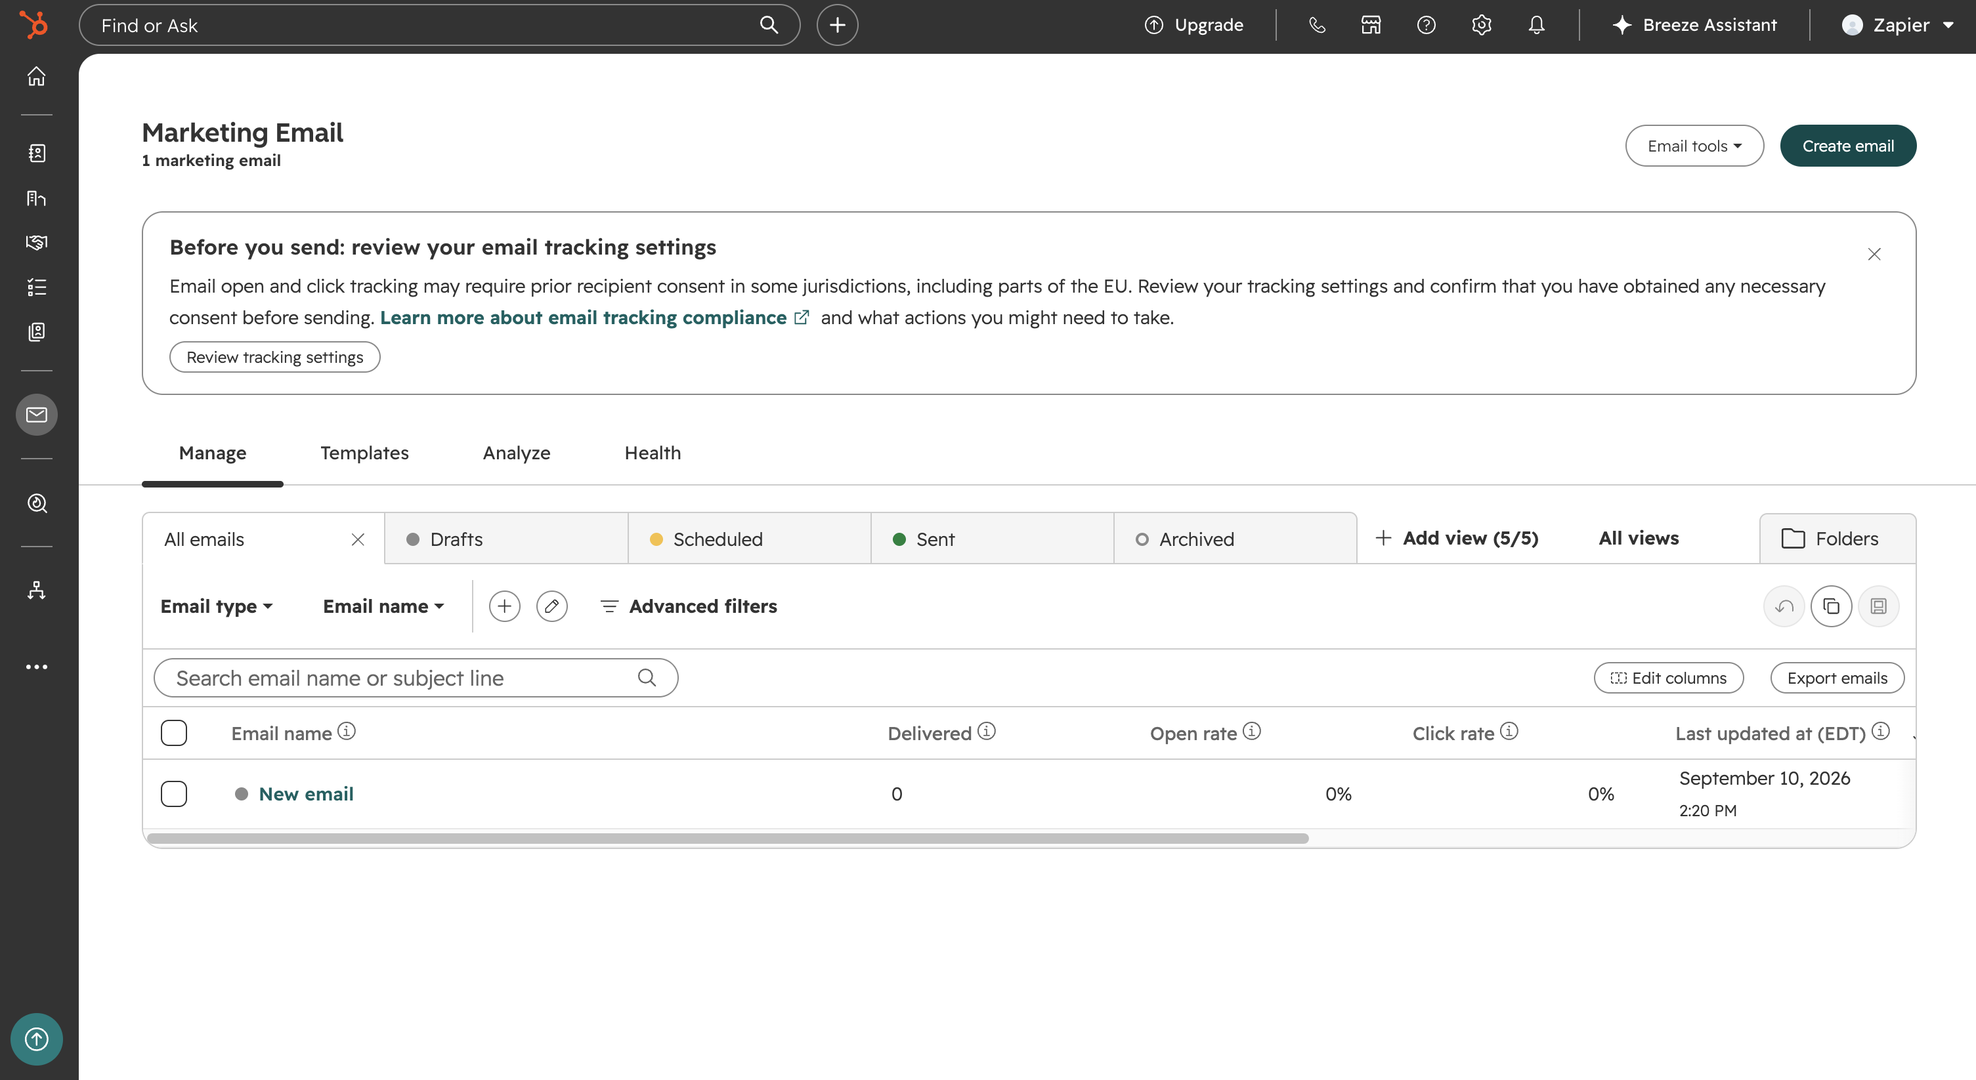This screenshot has height=1080, width=1976.
Task: Click the Edit columns button
Action: tap(1668, 678)
